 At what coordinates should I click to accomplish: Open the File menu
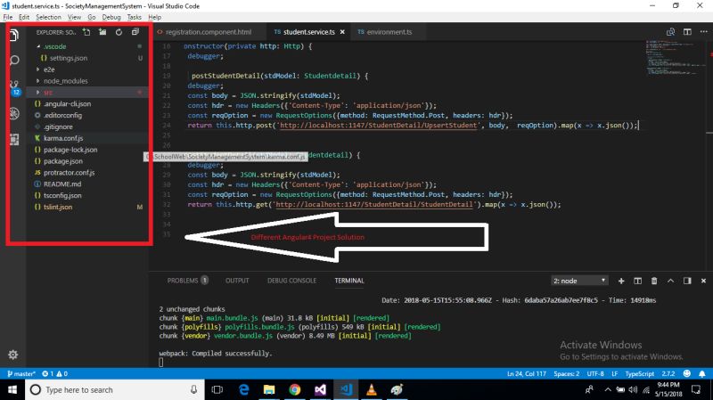[x=8, y=17]
